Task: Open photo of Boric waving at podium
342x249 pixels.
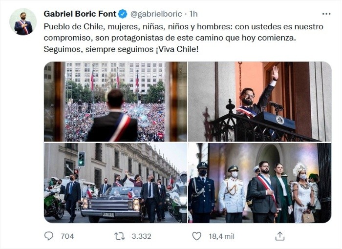Action: pyautogui.click(x=260, y=102)
